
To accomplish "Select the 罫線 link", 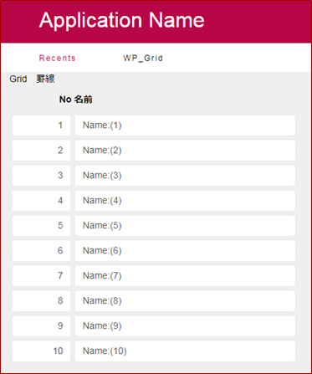I will tap(45, 79).
